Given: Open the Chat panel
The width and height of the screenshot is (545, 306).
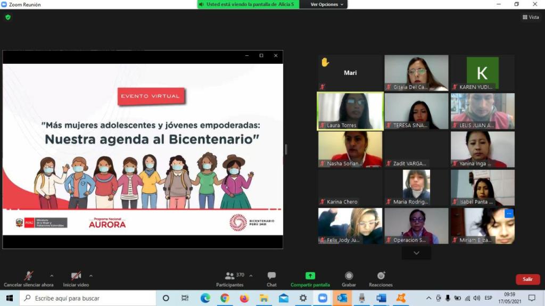Looking at the screenshot, I should pyautogui.click(x=271, y=279).
